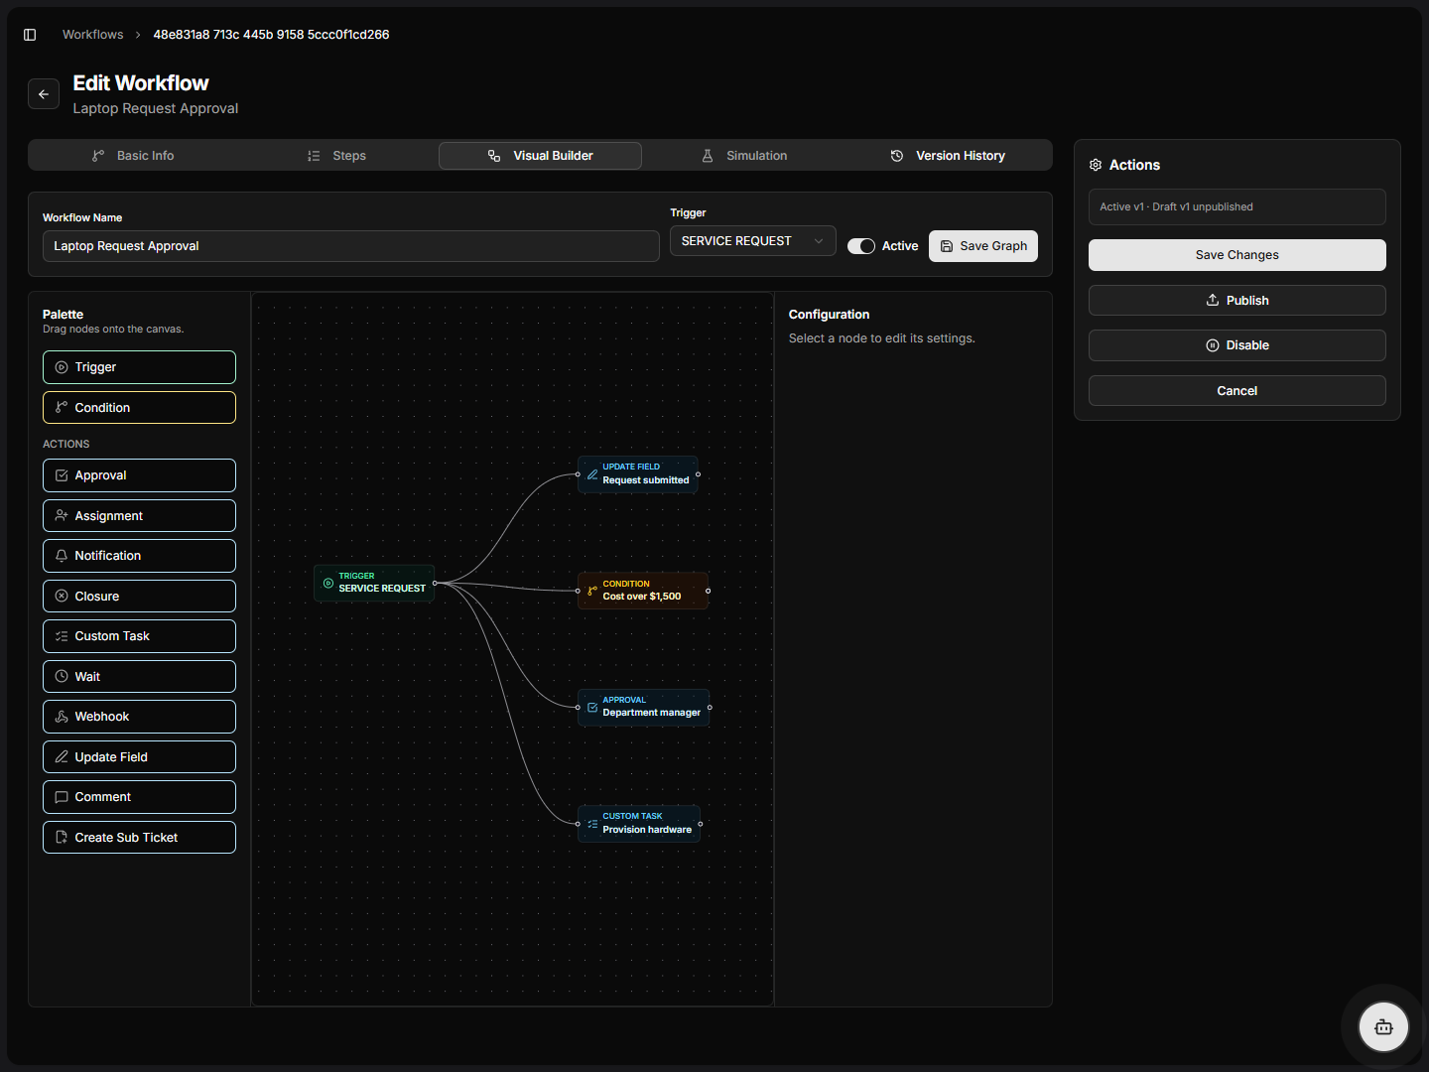Click the Trigger palette play icon
Viewport: 1429px width, 1072px height.
[x=62, y=367]
